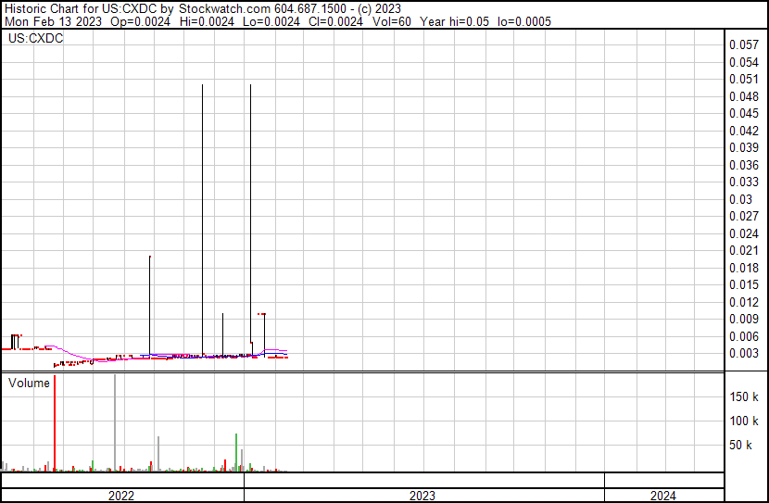Click the Volume panel label
The image size is (769, 503).
[x=29, y=383]
